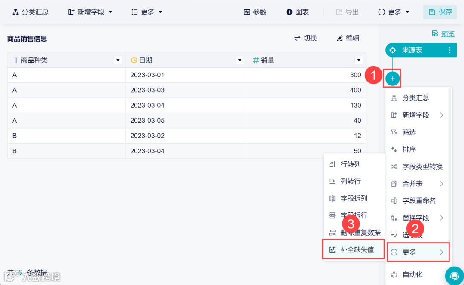Click the 2023-03-03 date cell
This screenshot has width=464, height=285.
186,90
